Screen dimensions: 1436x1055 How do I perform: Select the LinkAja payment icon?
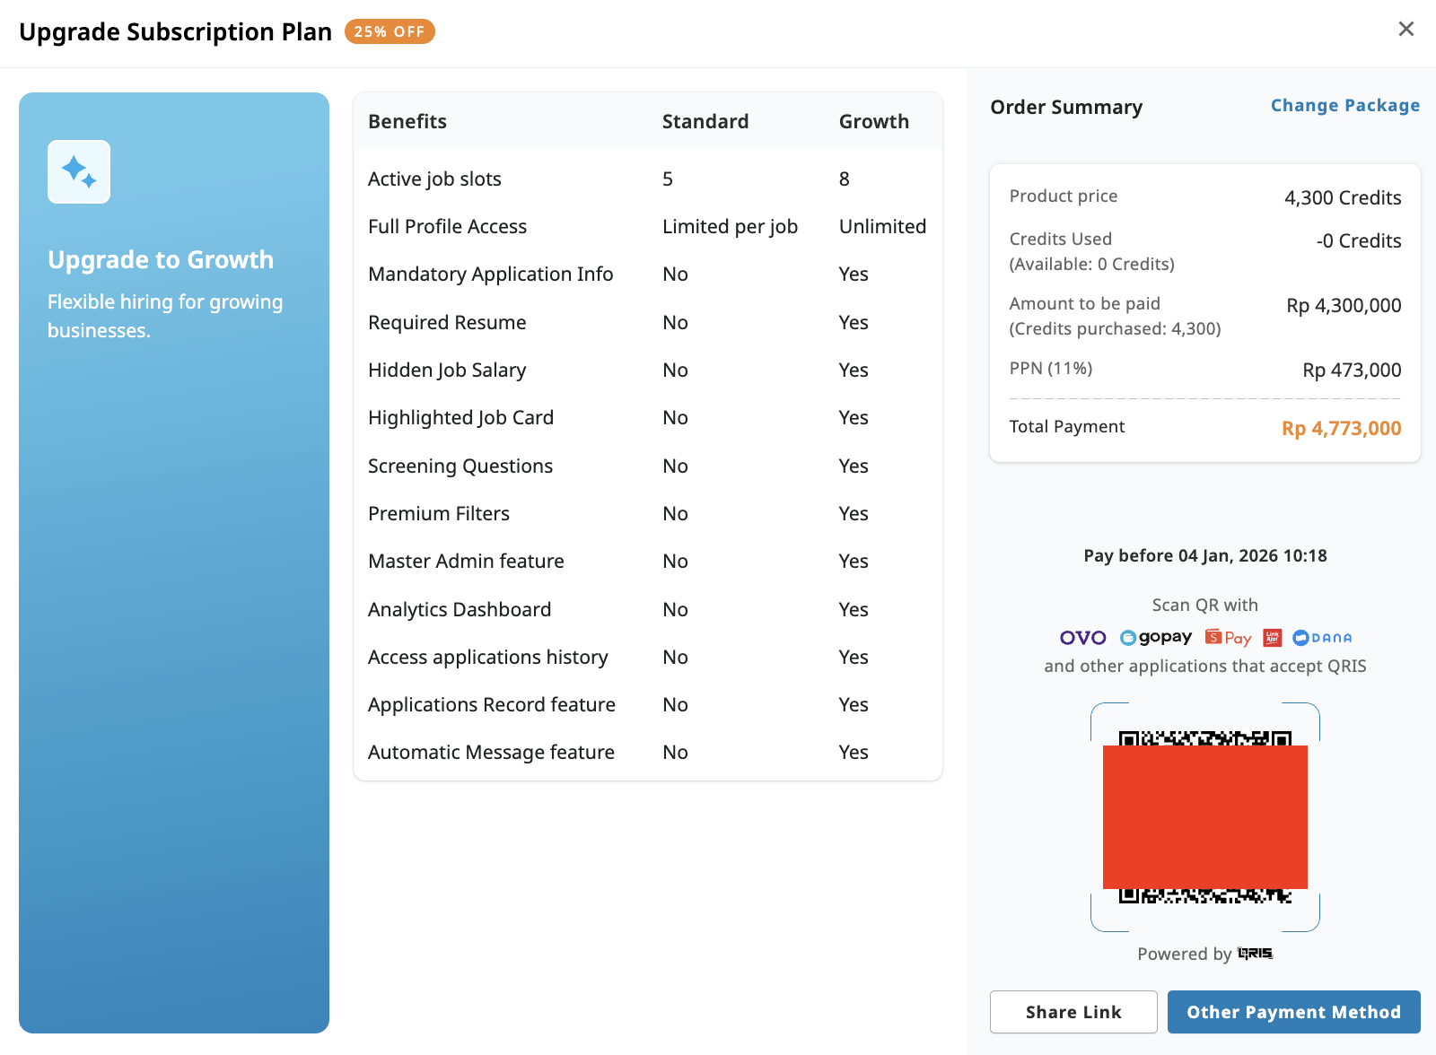pos(1274,638)
